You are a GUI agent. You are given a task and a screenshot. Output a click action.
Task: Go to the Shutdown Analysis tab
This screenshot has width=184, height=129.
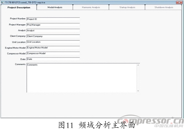click(164, 7)
